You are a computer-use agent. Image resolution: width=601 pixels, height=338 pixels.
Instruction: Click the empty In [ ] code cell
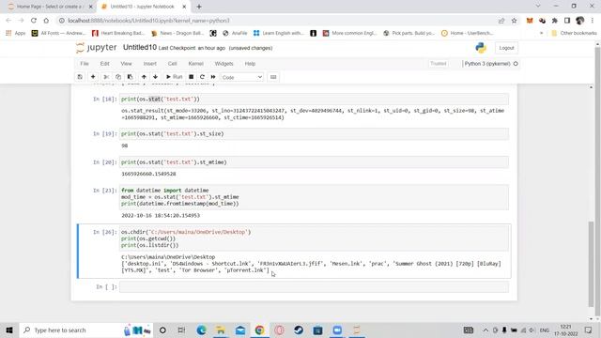point(314,286)
